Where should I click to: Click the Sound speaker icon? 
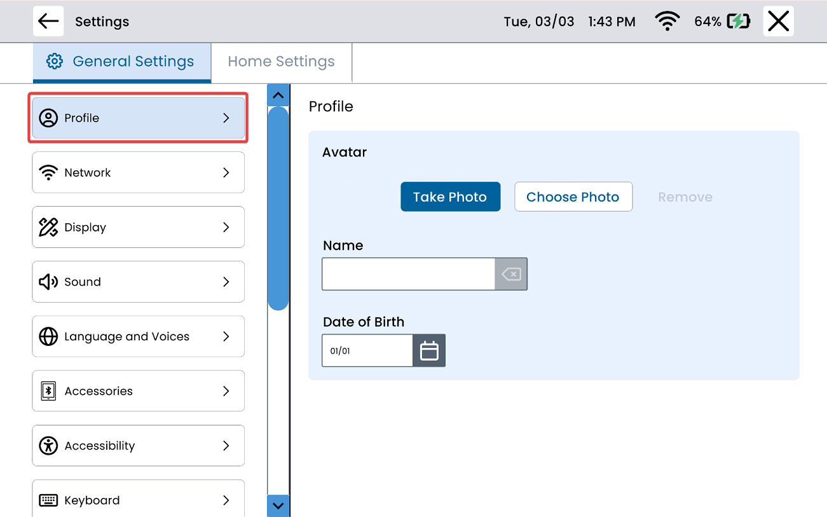48,282
